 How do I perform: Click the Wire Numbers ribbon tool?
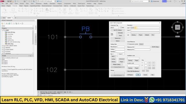pyautogui.click(x=70, y=11)
